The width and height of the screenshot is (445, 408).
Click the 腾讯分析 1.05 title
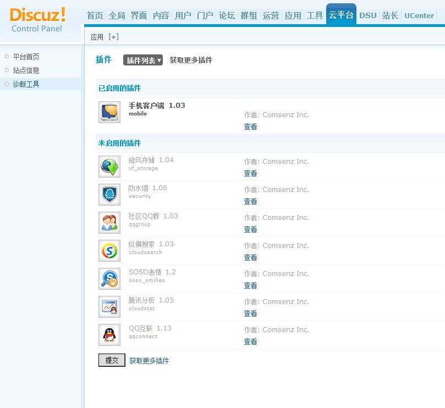coord(151,300)
